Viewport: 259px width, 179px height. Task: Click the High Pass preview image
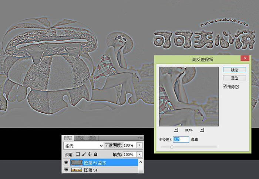[189, 96]
